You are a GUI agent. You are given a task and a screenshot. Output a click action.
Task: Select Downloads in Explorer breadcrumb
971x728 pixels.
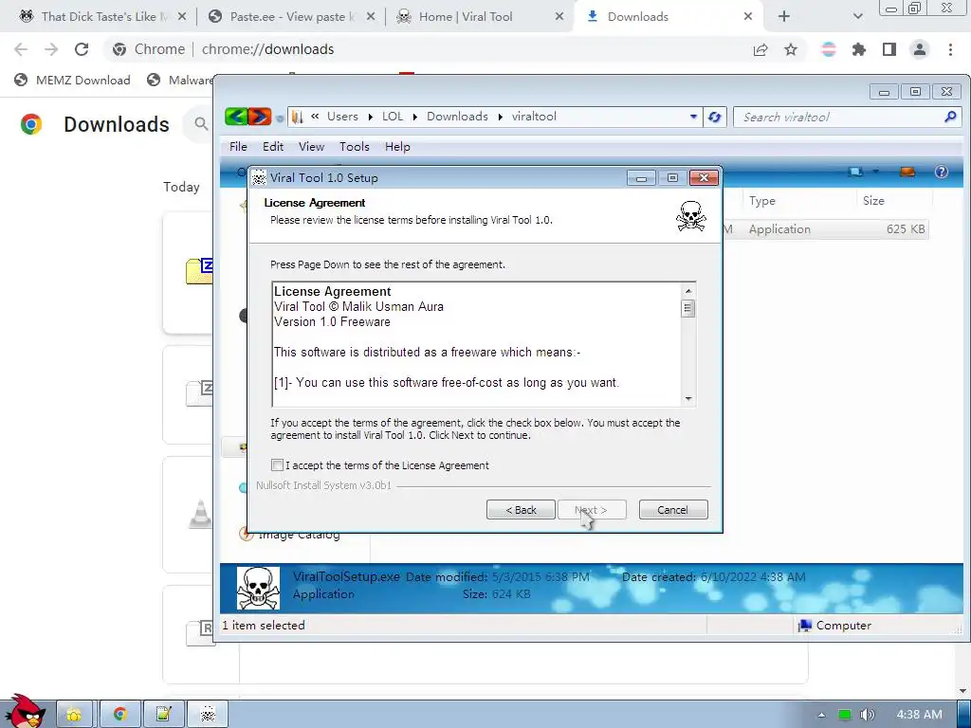click(457, 117)
